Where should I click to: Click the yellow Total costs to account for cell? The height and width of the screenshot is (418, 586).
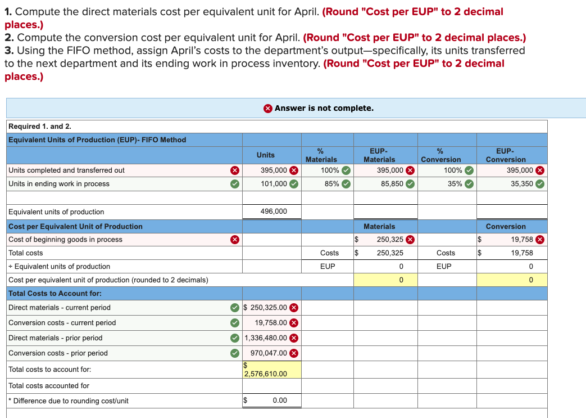pos(271,369)
